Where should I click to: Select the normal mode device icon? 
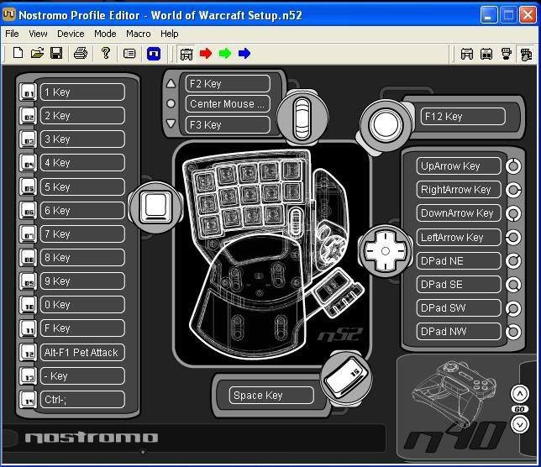(186, 54)
